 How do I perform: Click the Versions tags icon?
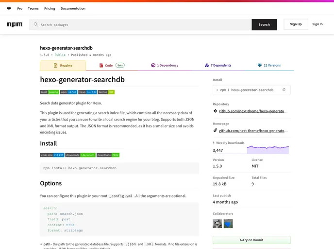260,65
